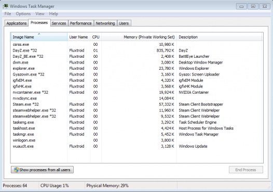Switch to the Services tab

pos(59,23)
